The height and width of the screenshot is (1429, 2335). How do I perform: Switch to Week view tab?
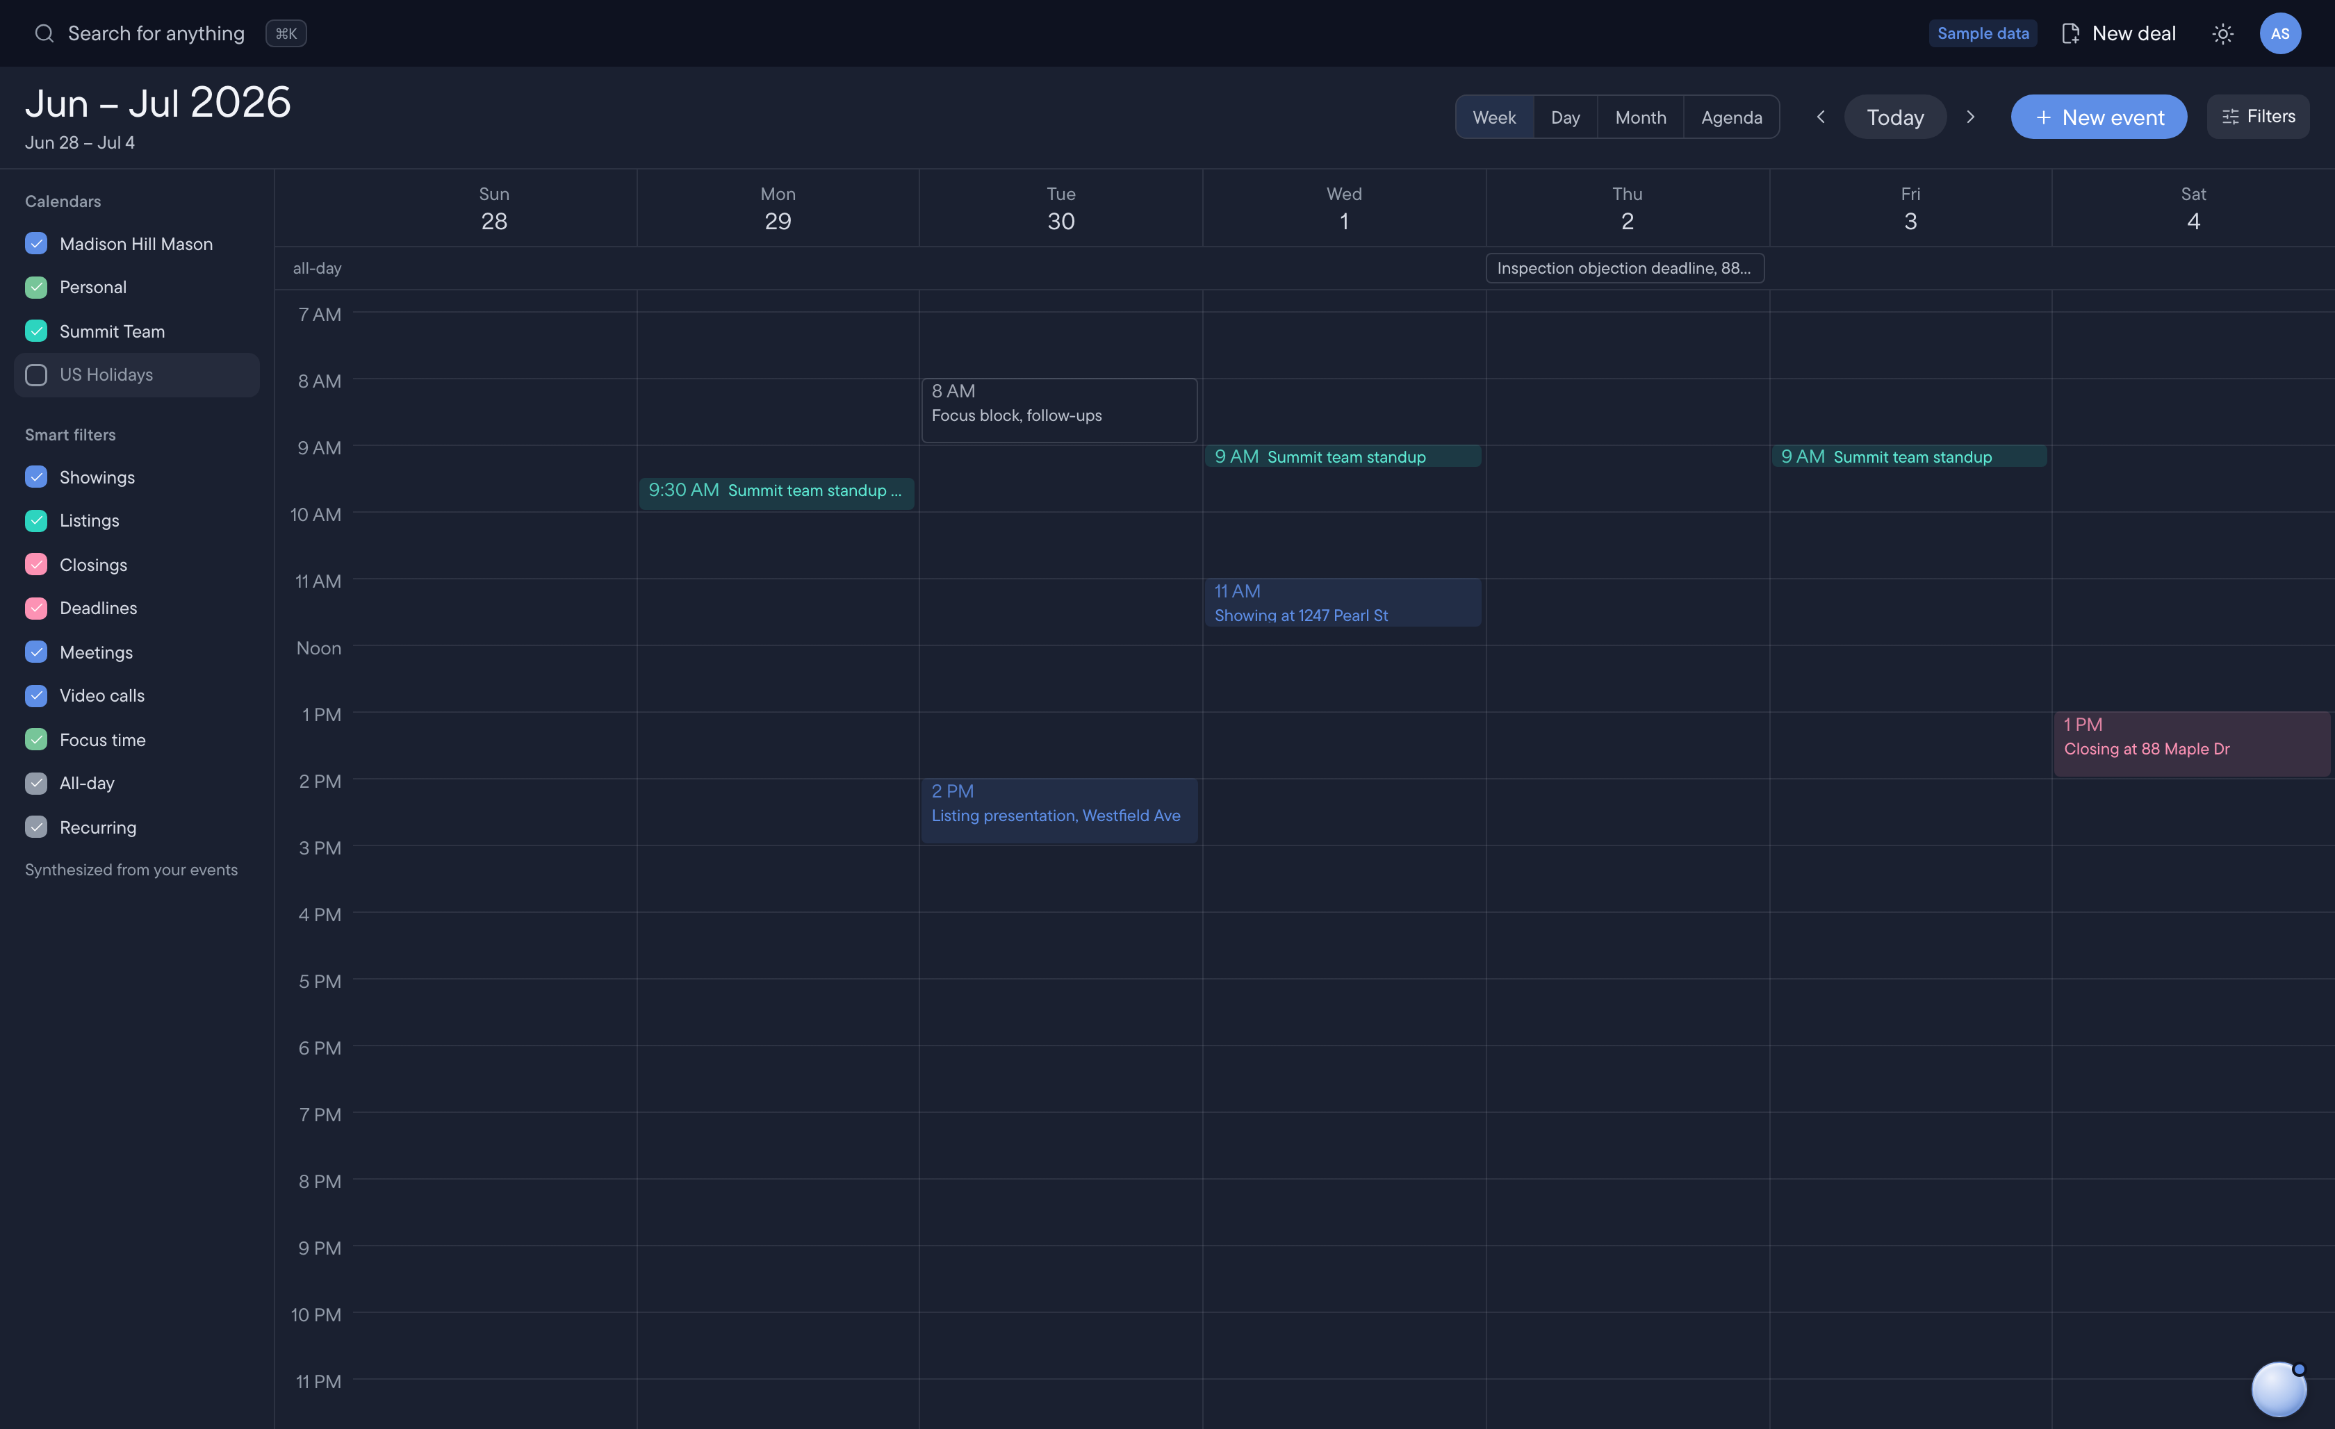(1494, 117)
